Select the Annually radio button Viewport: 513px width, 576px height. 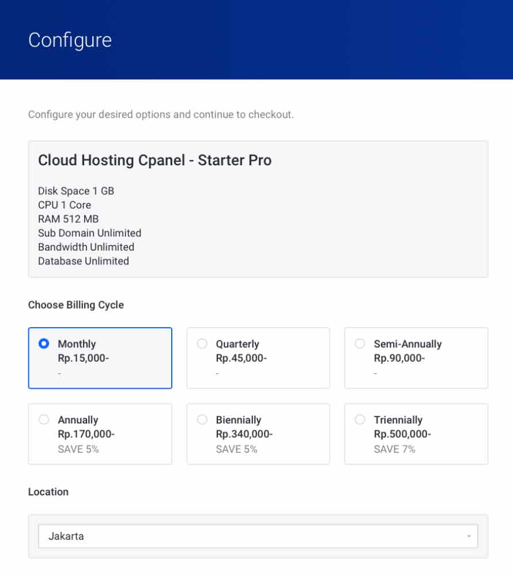click(x=44, y=419)
